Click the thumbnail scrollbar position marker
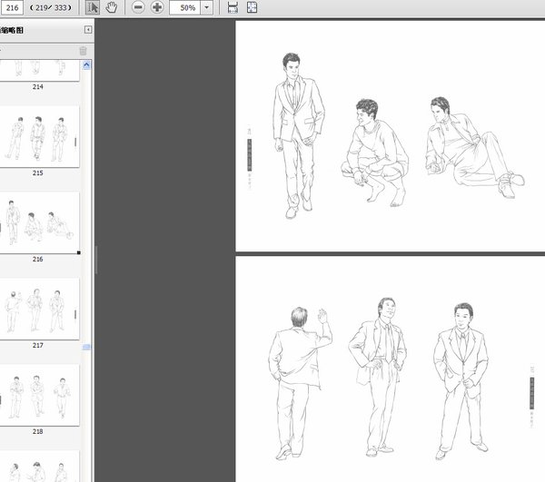 click(87, 348)
